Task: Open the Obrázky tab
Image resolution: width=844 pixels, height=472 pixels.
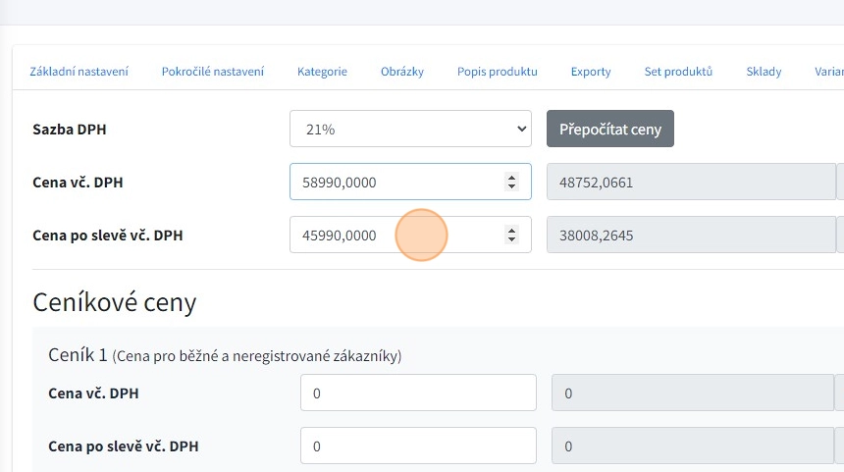Action: pos(402,72)
